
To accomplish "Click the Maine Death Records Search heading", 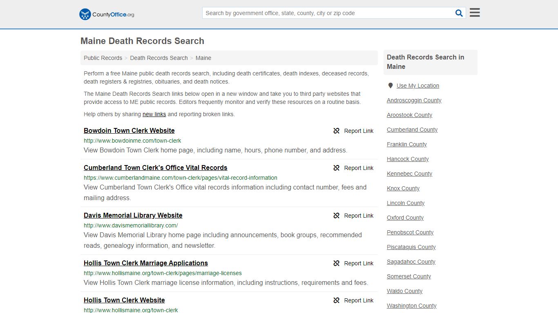I will (142, 41).
